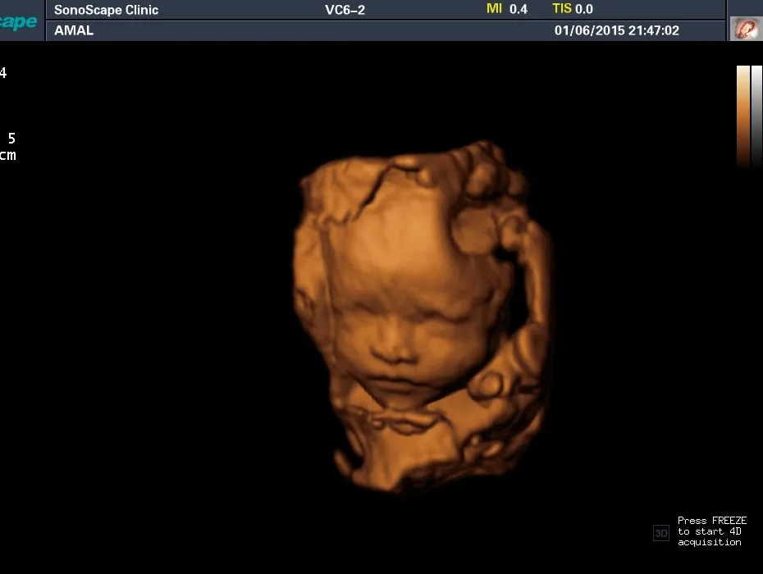763x574 pixels.
Task: Click the VC6-2 probe label
Action: point(345,10)
